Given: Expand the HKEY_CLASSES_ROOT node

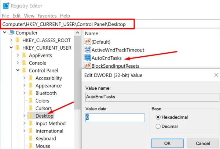Looking at the screenshot, I should pos(11,40).
